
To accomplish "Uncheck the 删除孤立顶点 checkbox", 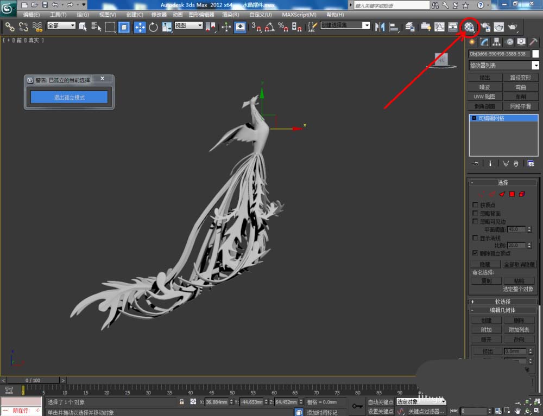I will pyautogui.click(x=475, y=253).
